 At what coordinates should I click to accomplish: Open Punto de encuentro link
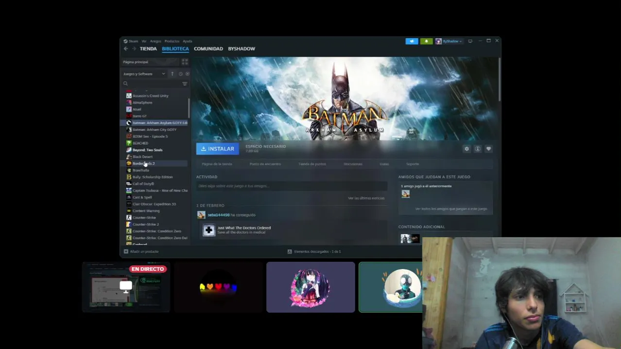coord(265,164)
